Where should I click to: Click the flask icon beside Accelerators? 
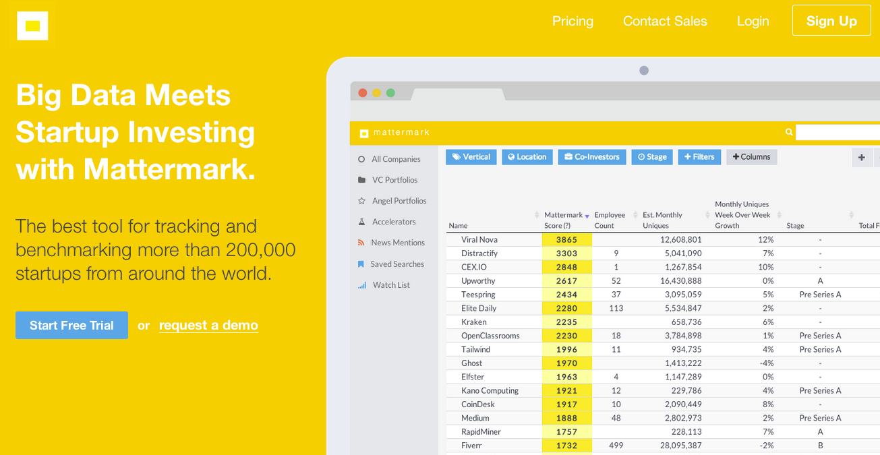tap(361, 222)
